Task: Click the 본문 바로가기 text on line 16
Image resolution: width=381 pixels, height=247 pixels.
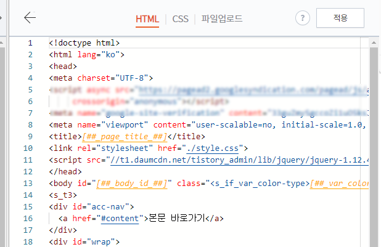Action: pos(177,218)
